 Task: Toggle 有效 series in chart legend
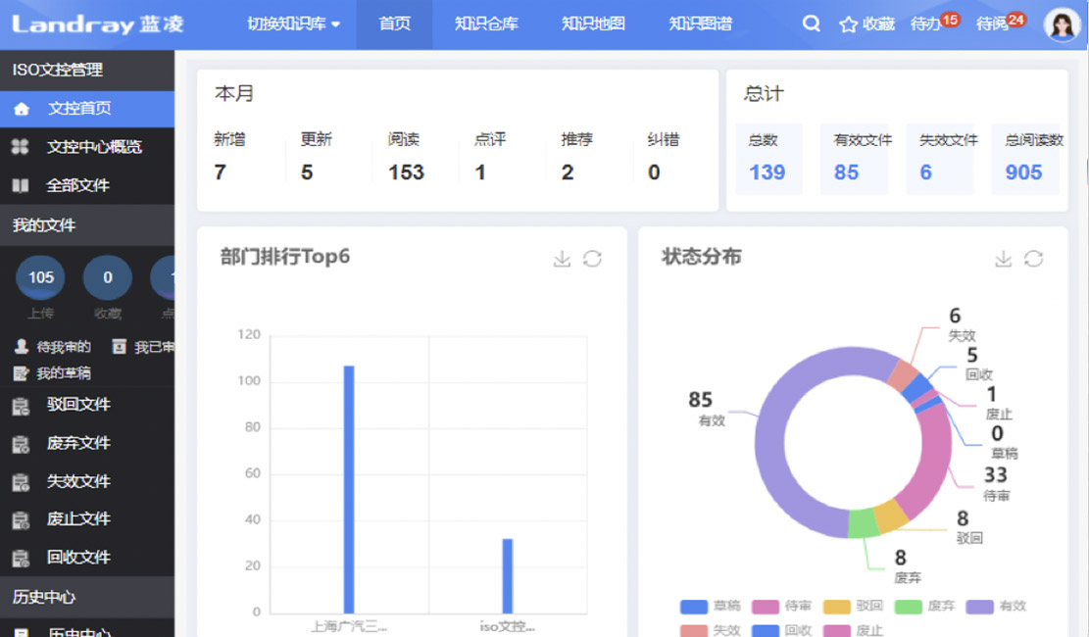click(x=995, y=607)
